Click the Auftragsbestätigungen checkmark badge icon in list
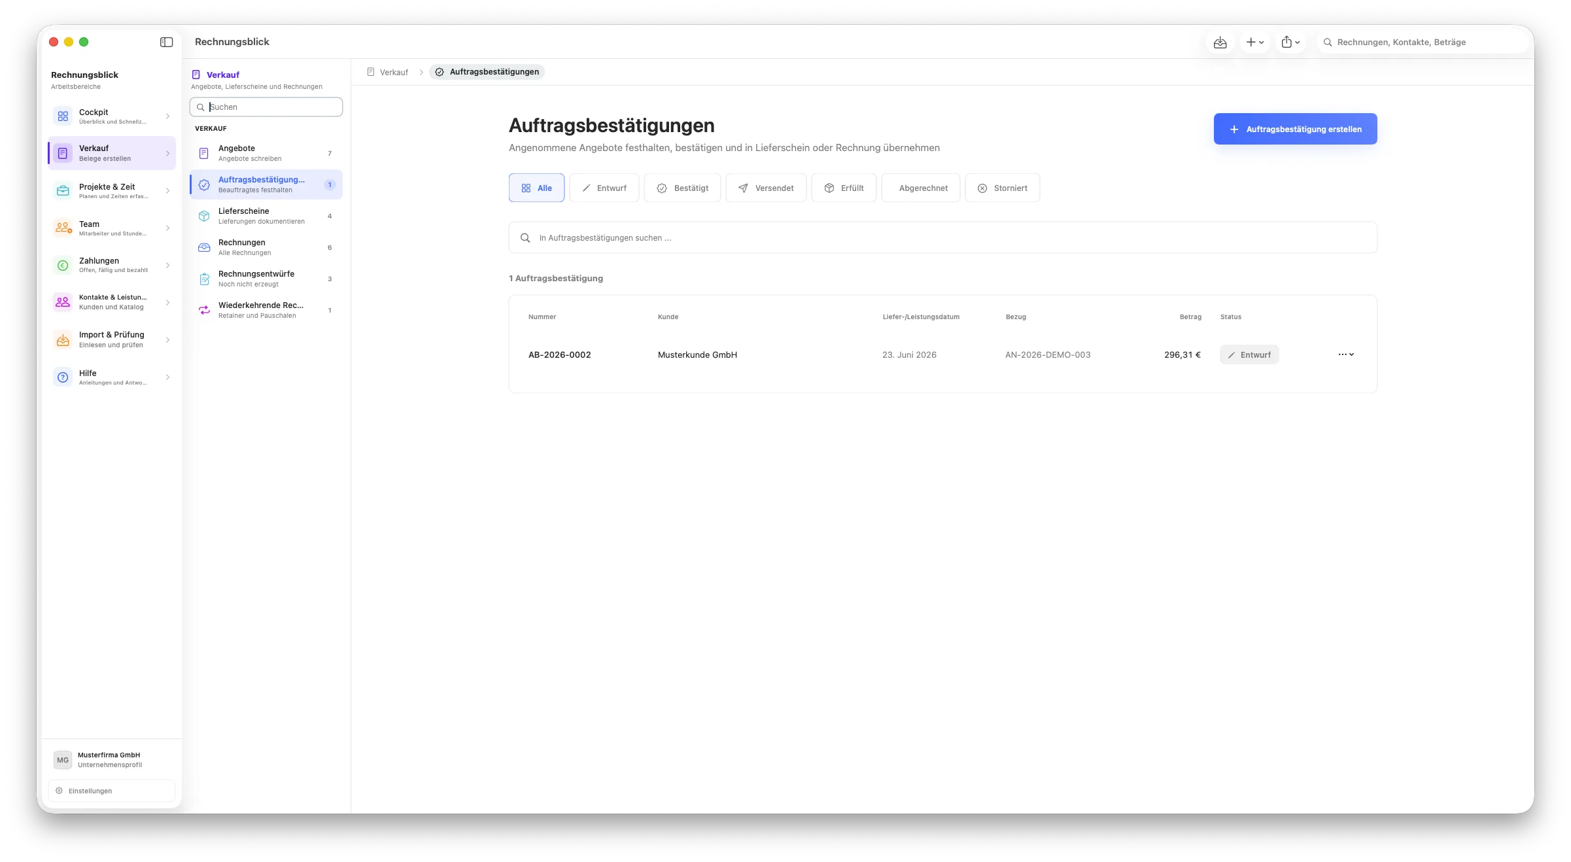This screenshot has width=1571, height=862. point(204,185)
